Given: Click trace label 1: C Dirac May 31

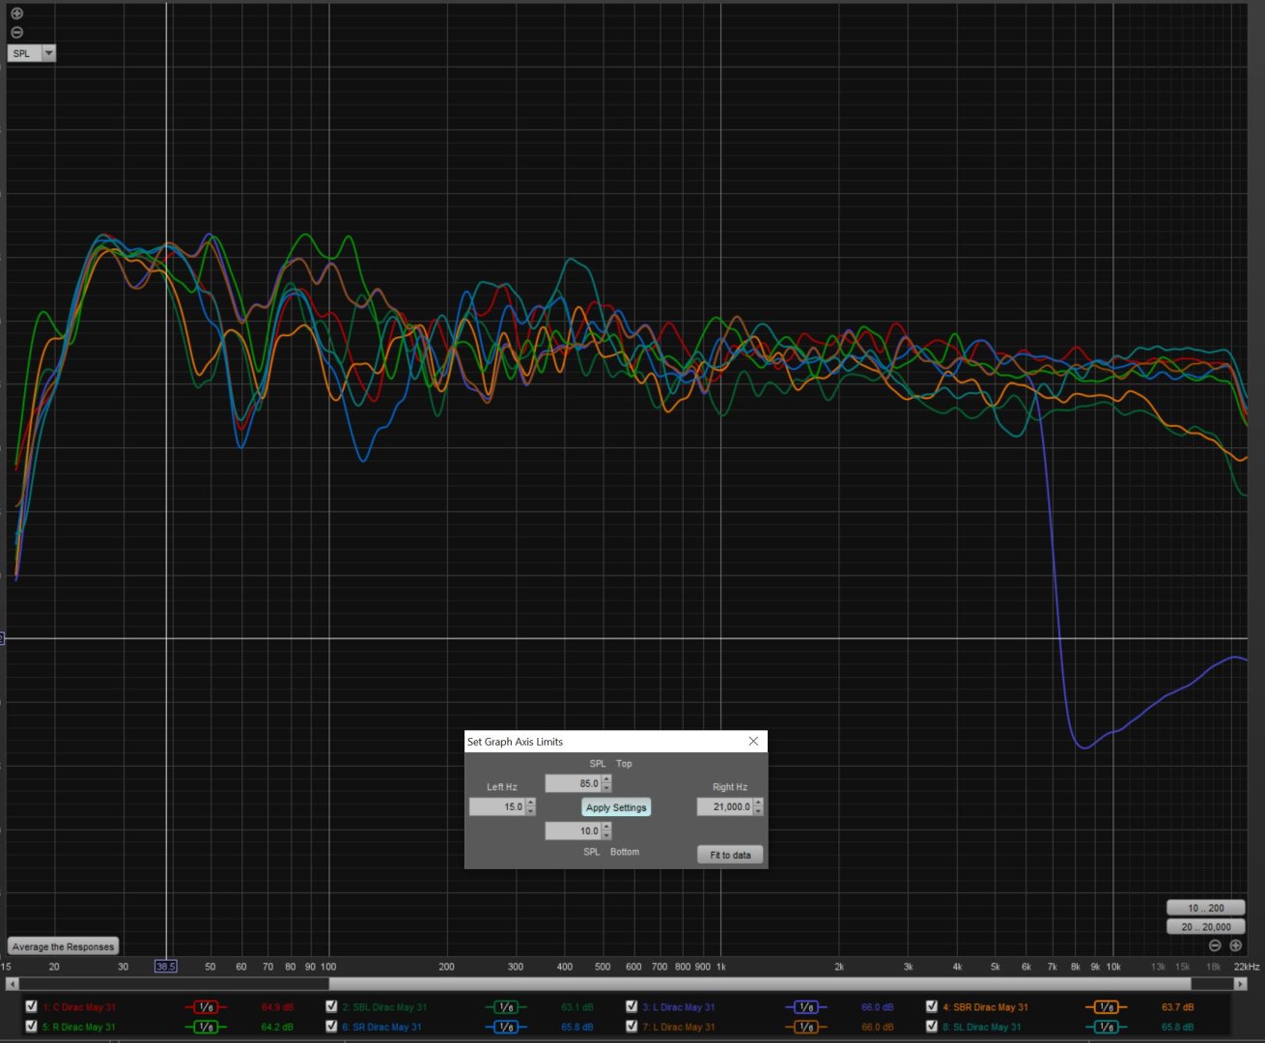Looking at the screenshot, I should [x=78, y=1007].
